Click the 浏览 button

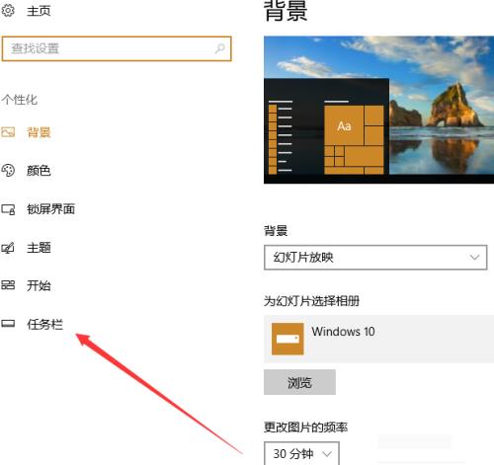pyautogui.click(x=299, y=382)
